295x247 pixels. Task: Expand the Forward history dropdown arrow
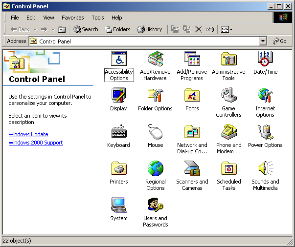(53, 29)
